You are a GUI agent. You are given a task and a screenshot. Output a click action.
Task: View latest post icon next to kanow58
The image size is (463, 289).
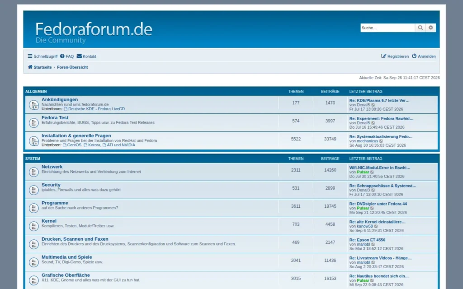click(x=376, y=227)
